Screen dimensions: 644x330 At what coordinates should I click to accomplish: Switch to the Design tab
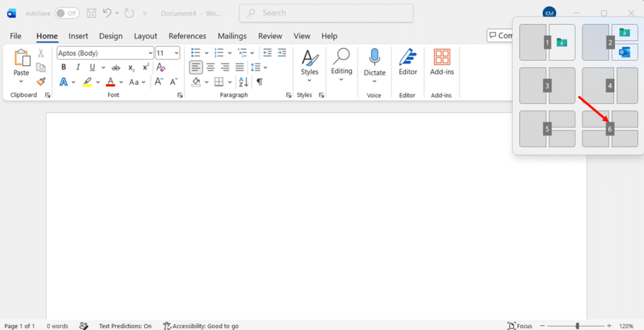pyautogui.click(x=111, y=36)
